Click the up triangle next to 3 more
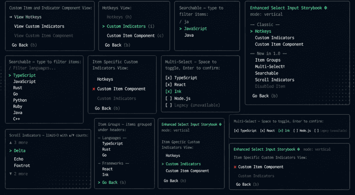This screenshot has height=195, width=355. (x=11, y=143)
